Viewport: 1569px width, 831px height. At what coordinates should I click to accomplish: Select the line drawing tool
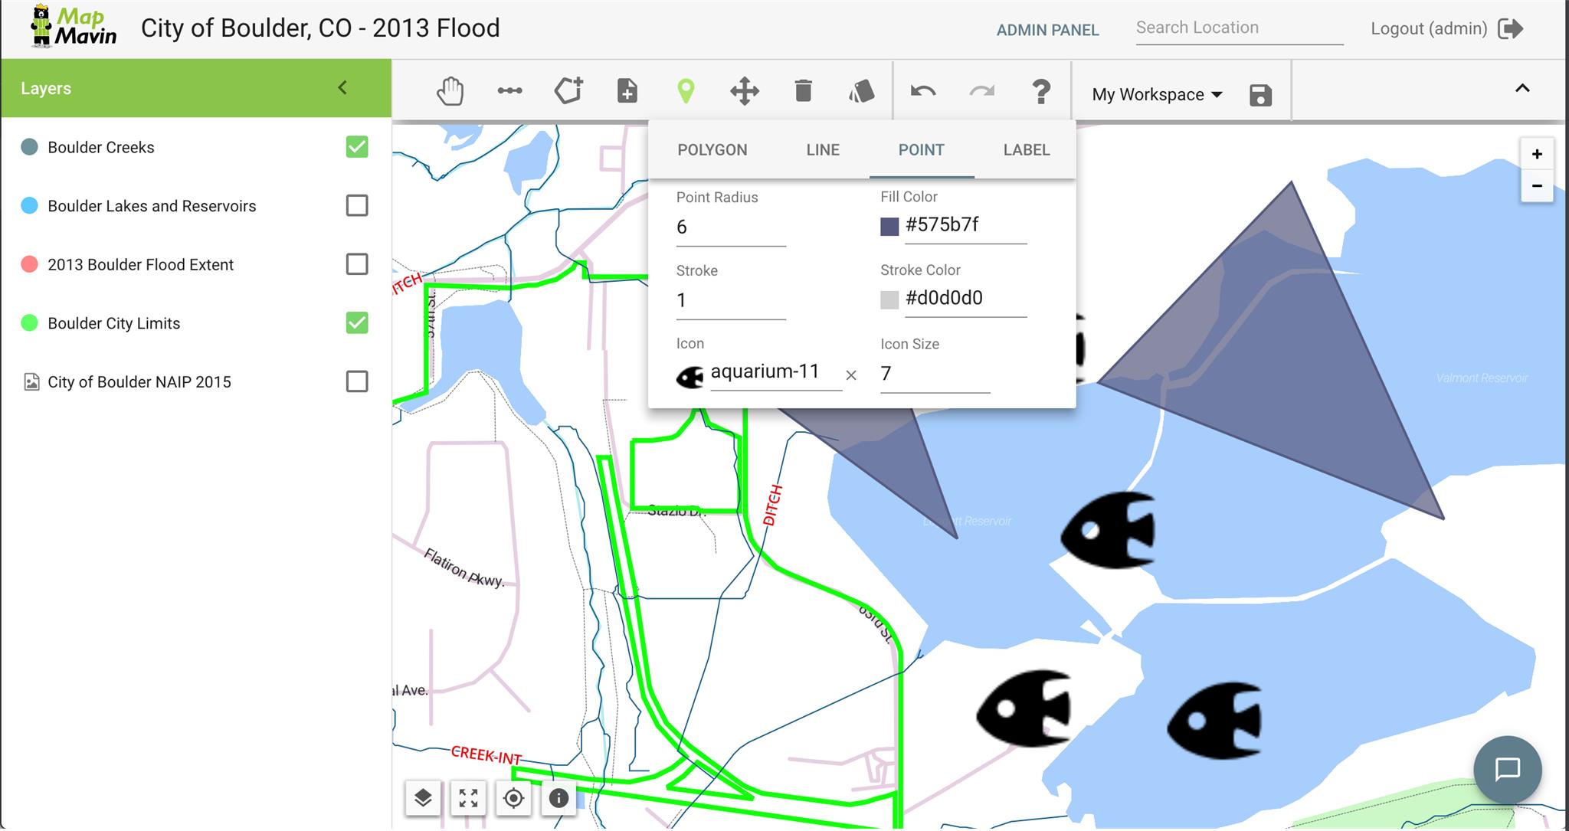point(509,90)
